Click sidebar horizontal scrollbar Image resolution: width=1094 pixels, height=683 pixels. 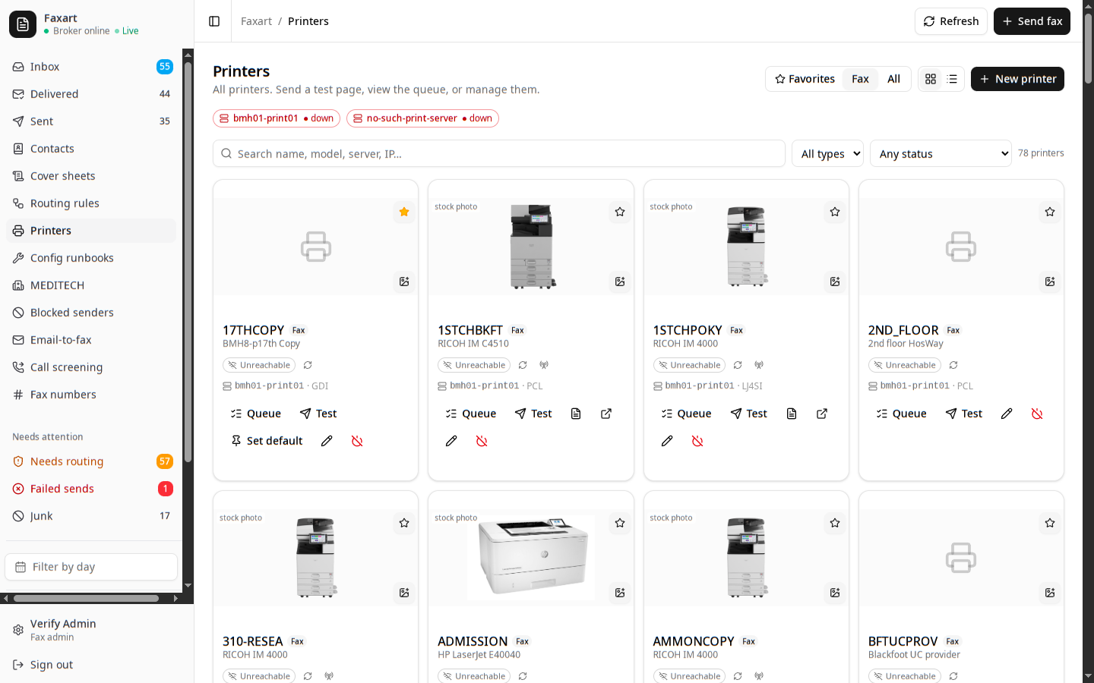click(86, 598)
